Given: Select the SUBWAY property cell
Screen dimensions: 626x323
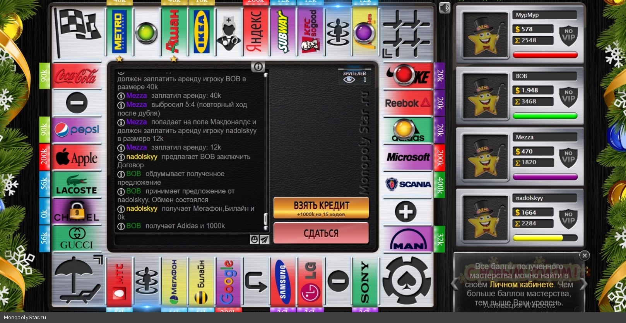Looking at the screenshot, I should [x=283, y=32].
